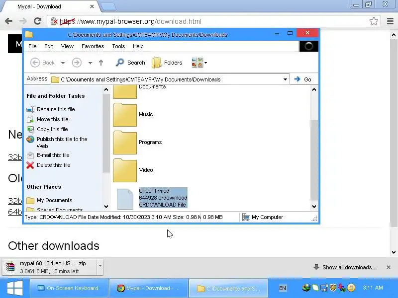Close the downloads shelf
398x298 pixels.
389,267
